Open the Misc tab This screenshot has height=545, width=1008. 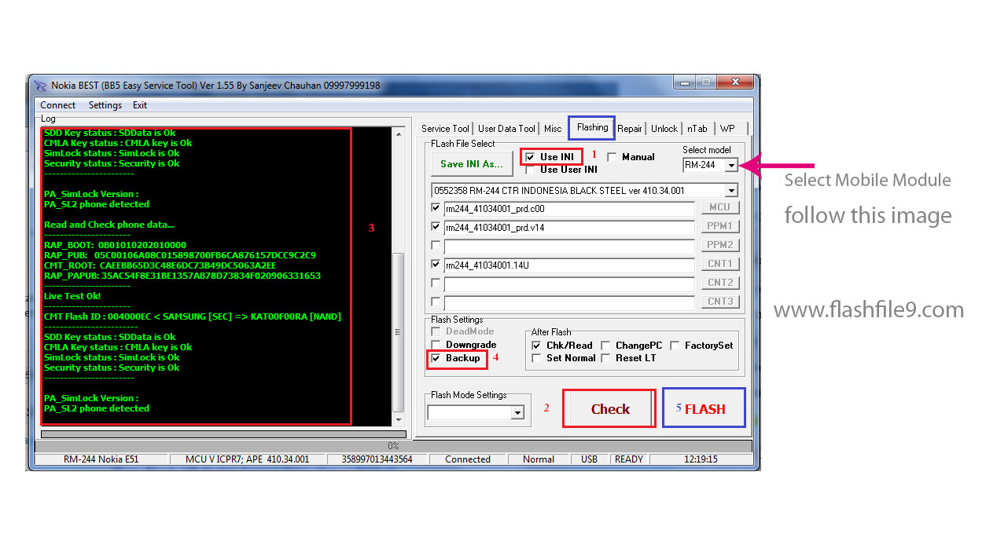(553, 129)
